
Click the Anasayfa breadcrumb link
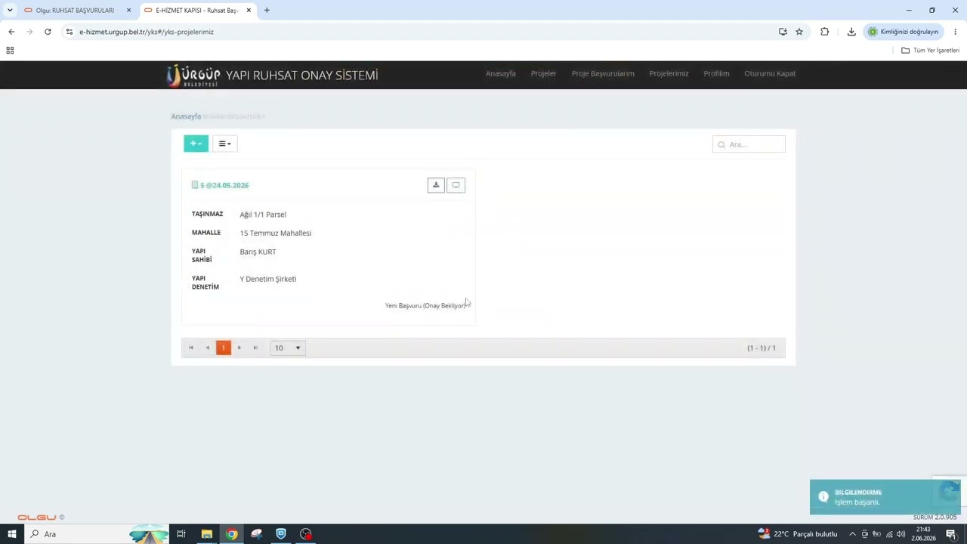click(186, 116)
